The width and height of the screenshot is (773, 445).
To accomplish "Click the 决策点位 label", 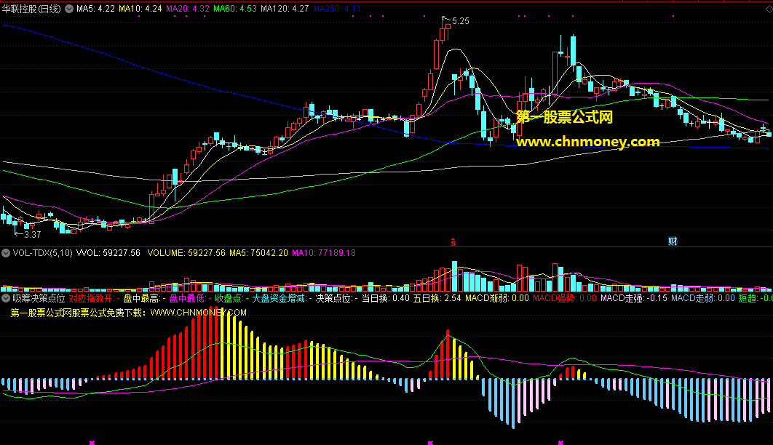I will pos(334,298).
